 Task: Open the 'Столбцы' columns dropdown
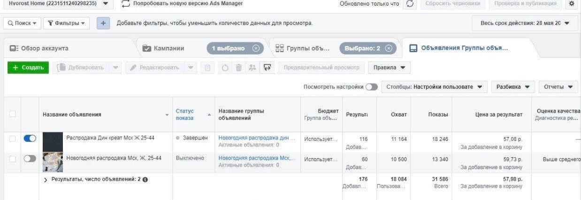pos(434,87)
